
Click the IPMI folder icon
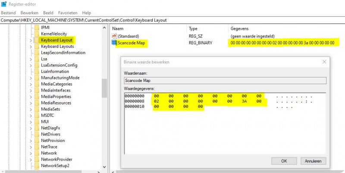click(x=37, y=28)
